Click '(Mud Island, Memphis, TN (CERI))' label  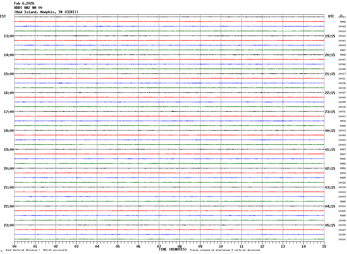click(46, 12)
